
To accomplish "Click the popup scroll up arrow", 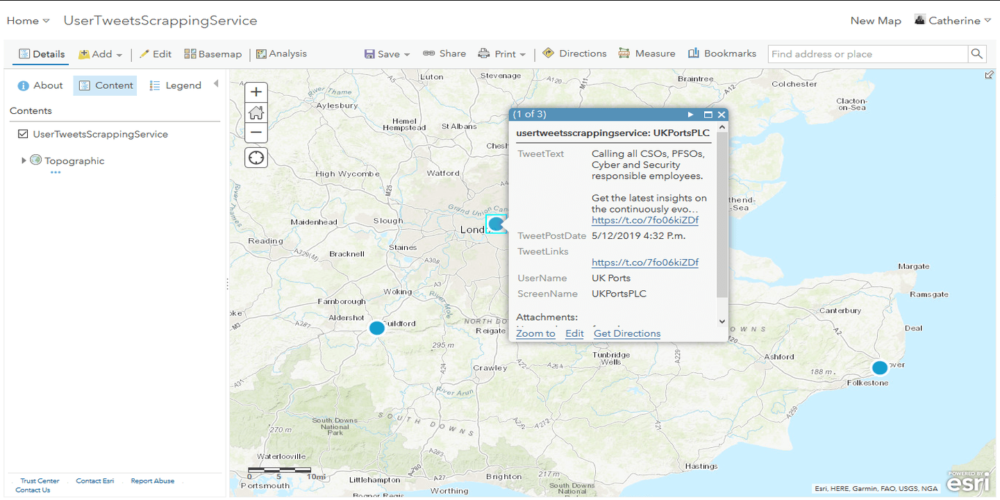I will tap(722, 127).
